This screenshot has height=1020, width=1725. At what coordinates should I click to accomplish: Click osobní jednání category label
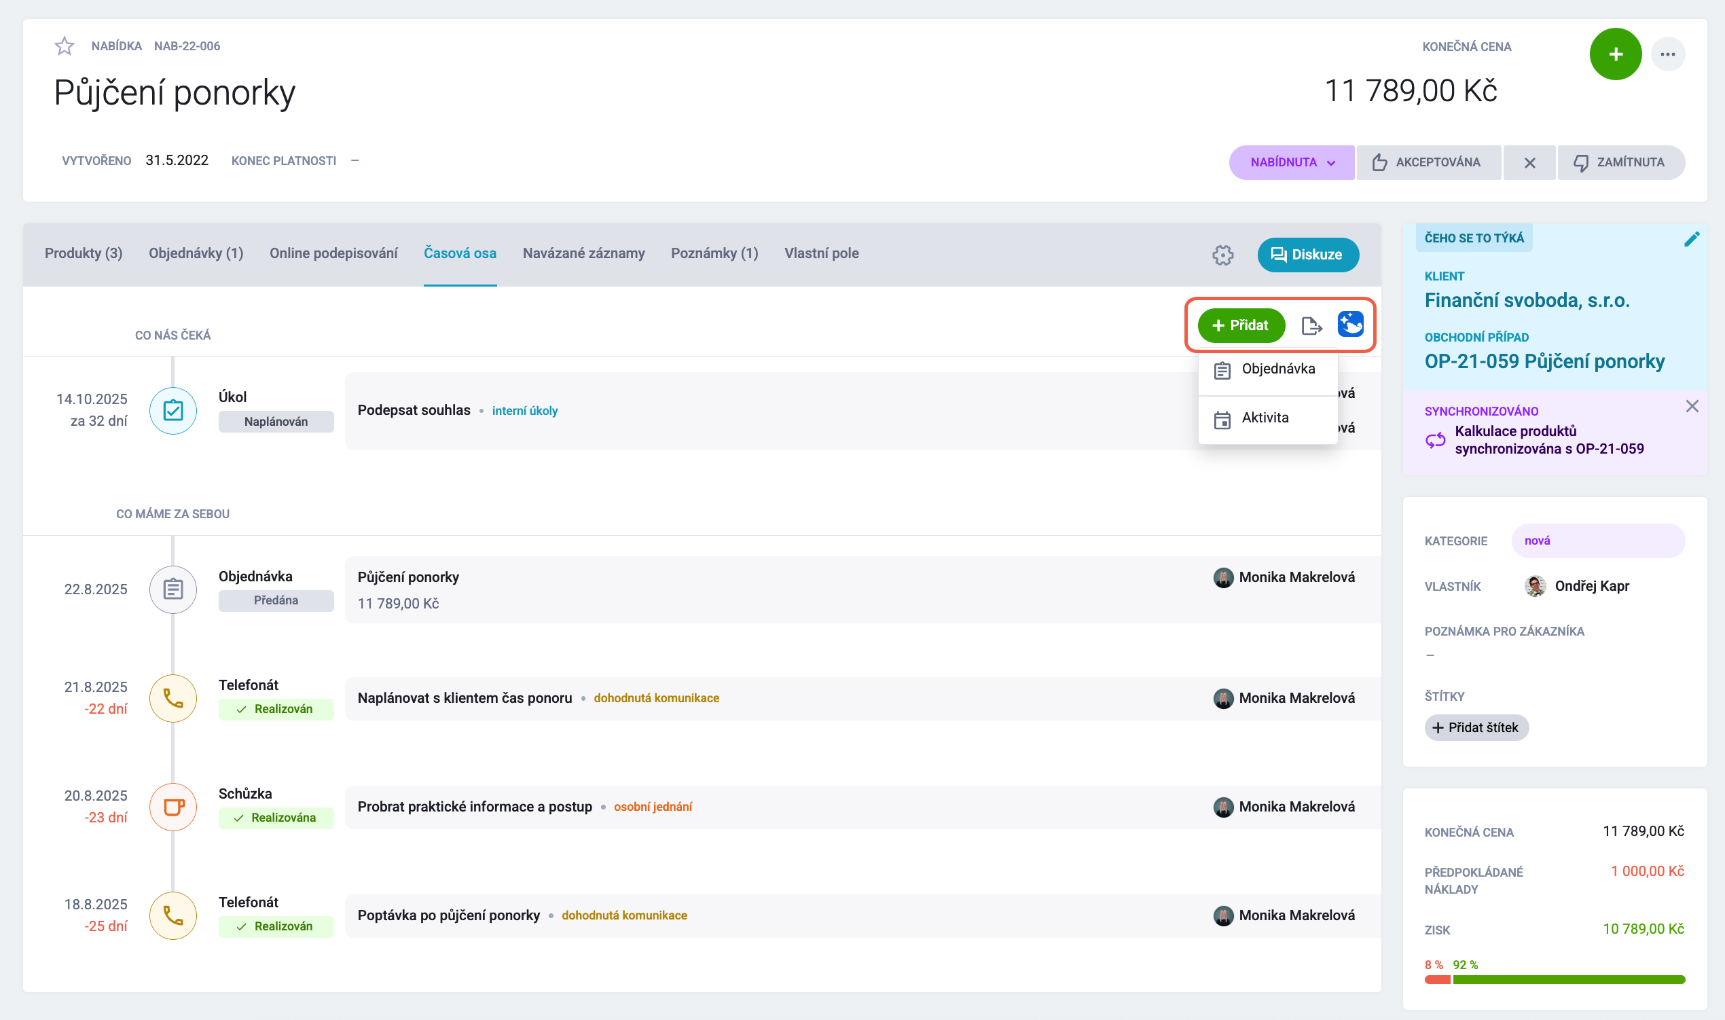[x=652, y=807]
